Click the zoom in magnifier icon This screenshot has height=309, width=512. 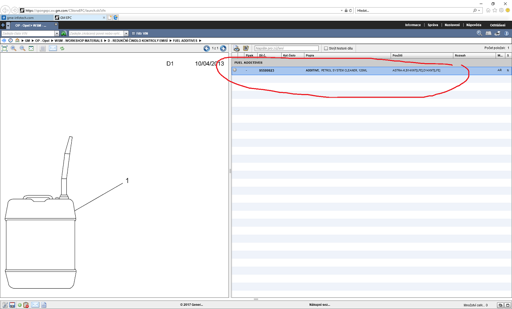pos(14,48)
